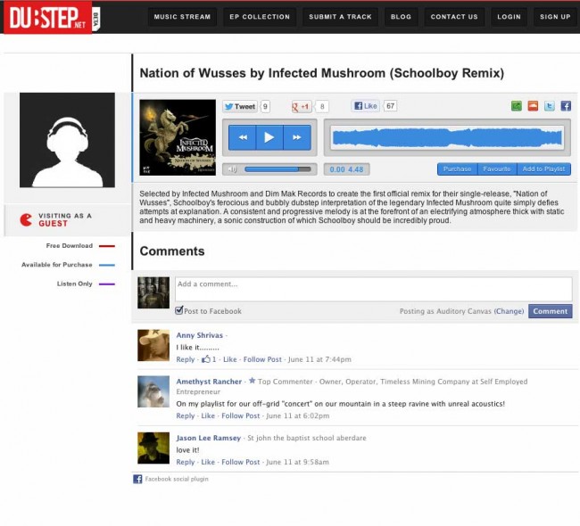Like Anny Shrivas comment

coord(229,359)
